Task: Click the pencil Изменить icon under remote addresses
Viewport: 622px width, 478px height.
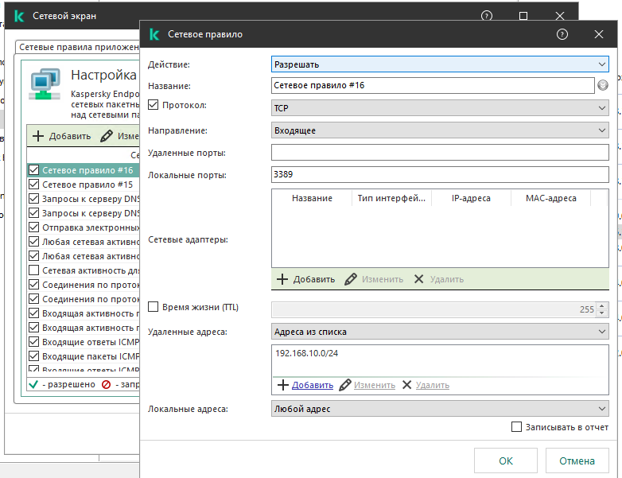Action: (x=345, y=385)
